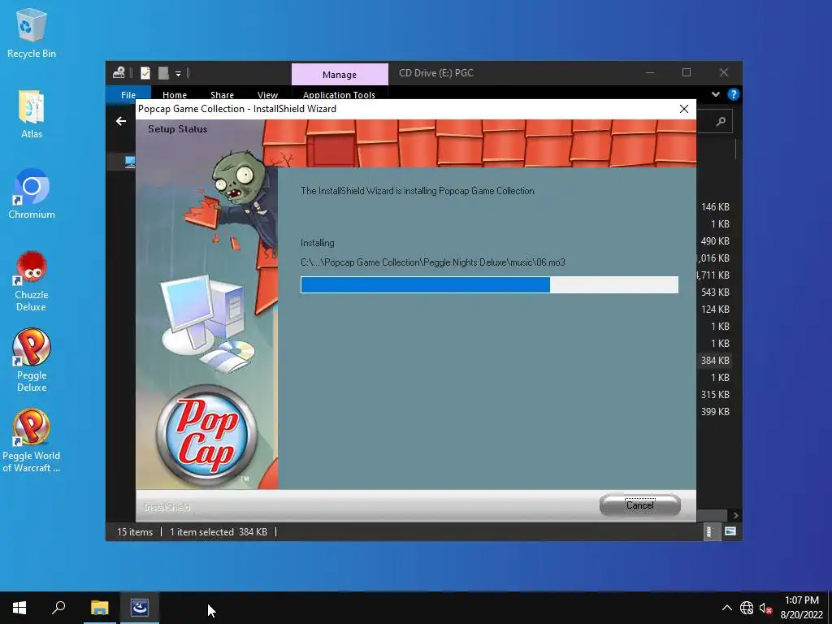The width and height of the screenshot is (832, 624).
Task: Click Properties quick access toolbar icon
Action: pos(145,72)
